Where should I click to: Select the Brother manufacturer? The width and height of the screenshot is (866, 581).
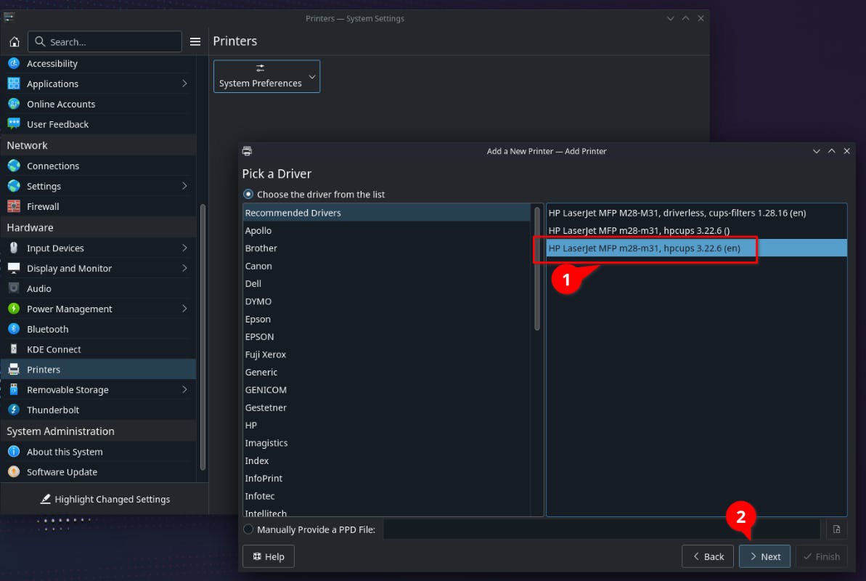pyautogui.click(x=387, y=248)
